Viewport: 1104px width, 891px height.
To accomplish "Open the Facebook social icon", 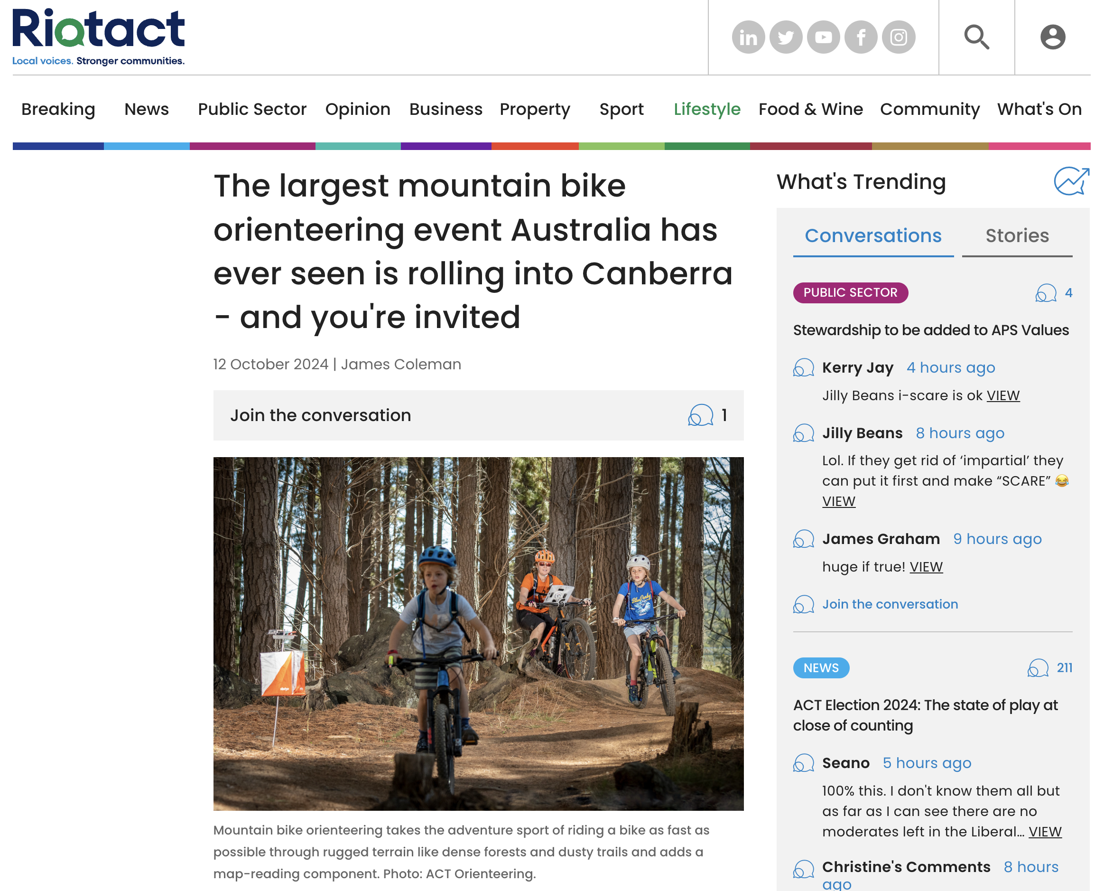I will (861, 37).
